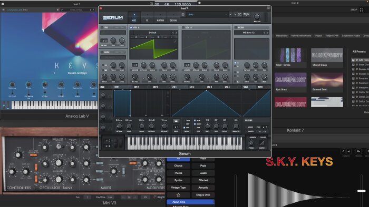The image size is (369, 207).
Task: Open the wavetable editor pencil icon
Action: click(175, 41)
